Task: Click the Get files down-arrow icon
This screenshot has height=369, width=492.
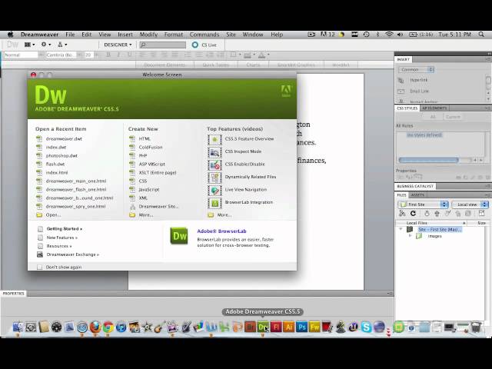Action: pyautogui.click(x=427, y=214)
